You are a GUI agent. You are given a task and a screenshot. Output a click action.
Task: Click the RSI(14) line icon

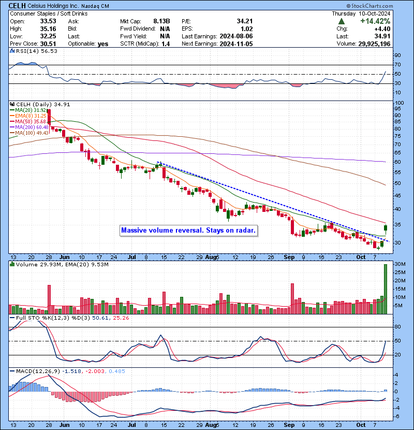(12, 51)
